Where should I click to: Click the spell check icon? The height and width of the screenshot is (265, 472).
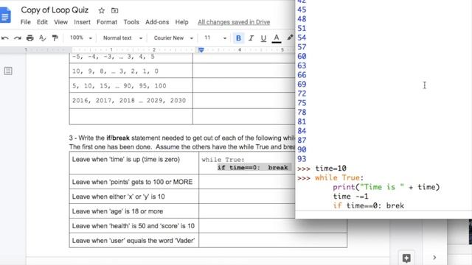[43, 38]
